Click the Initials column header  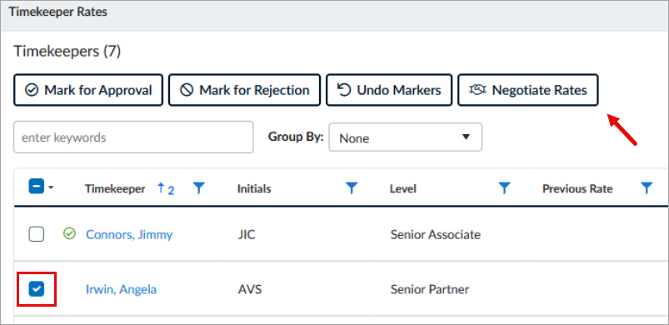pos(254,189)
